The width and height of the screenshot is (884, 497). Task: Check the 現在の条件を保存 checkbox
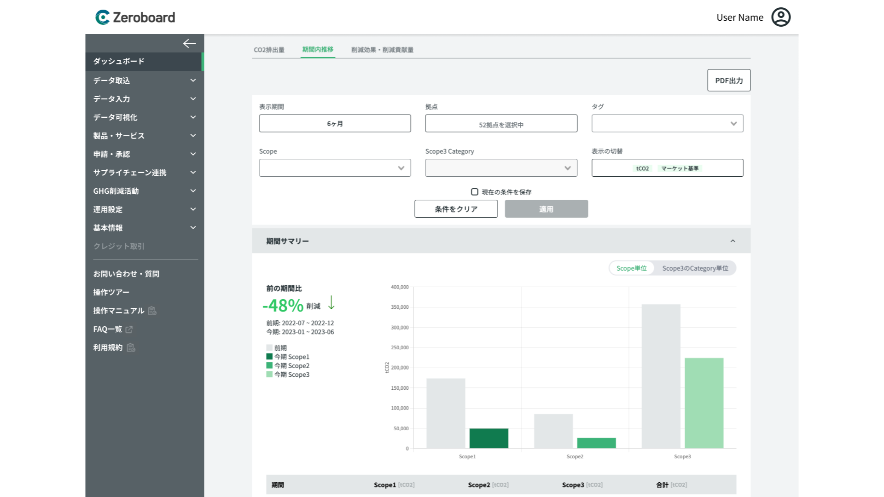tap(474, 192)
